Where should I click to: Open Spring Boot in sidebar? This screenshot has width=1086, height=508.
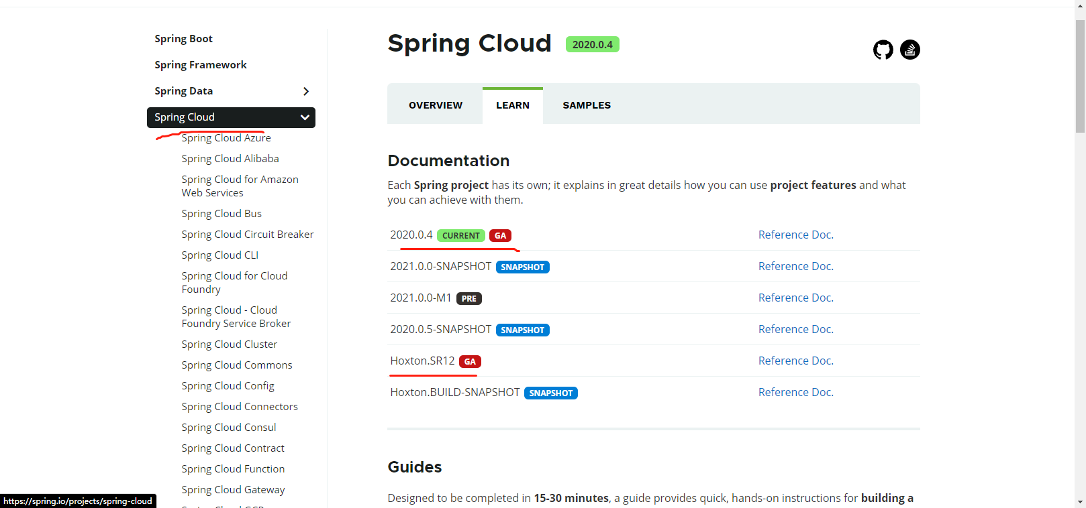point(183,39)
